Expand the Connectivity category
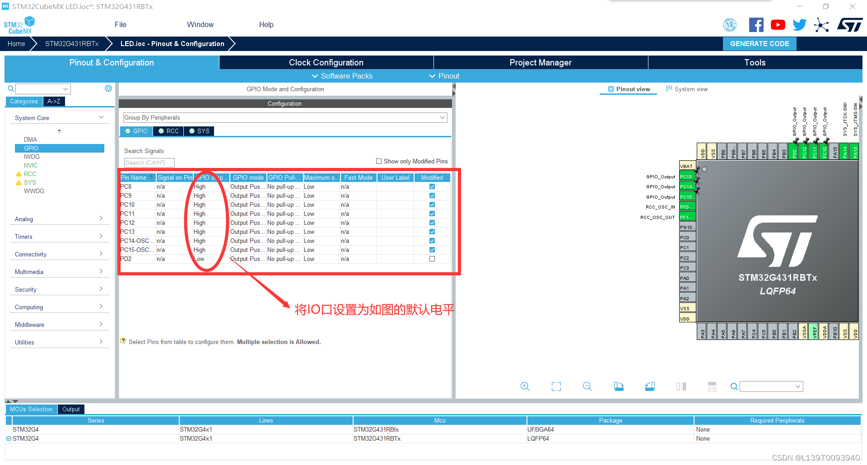Screen dimensions: 867x465 pyautogui.click(x=59, y=254)
